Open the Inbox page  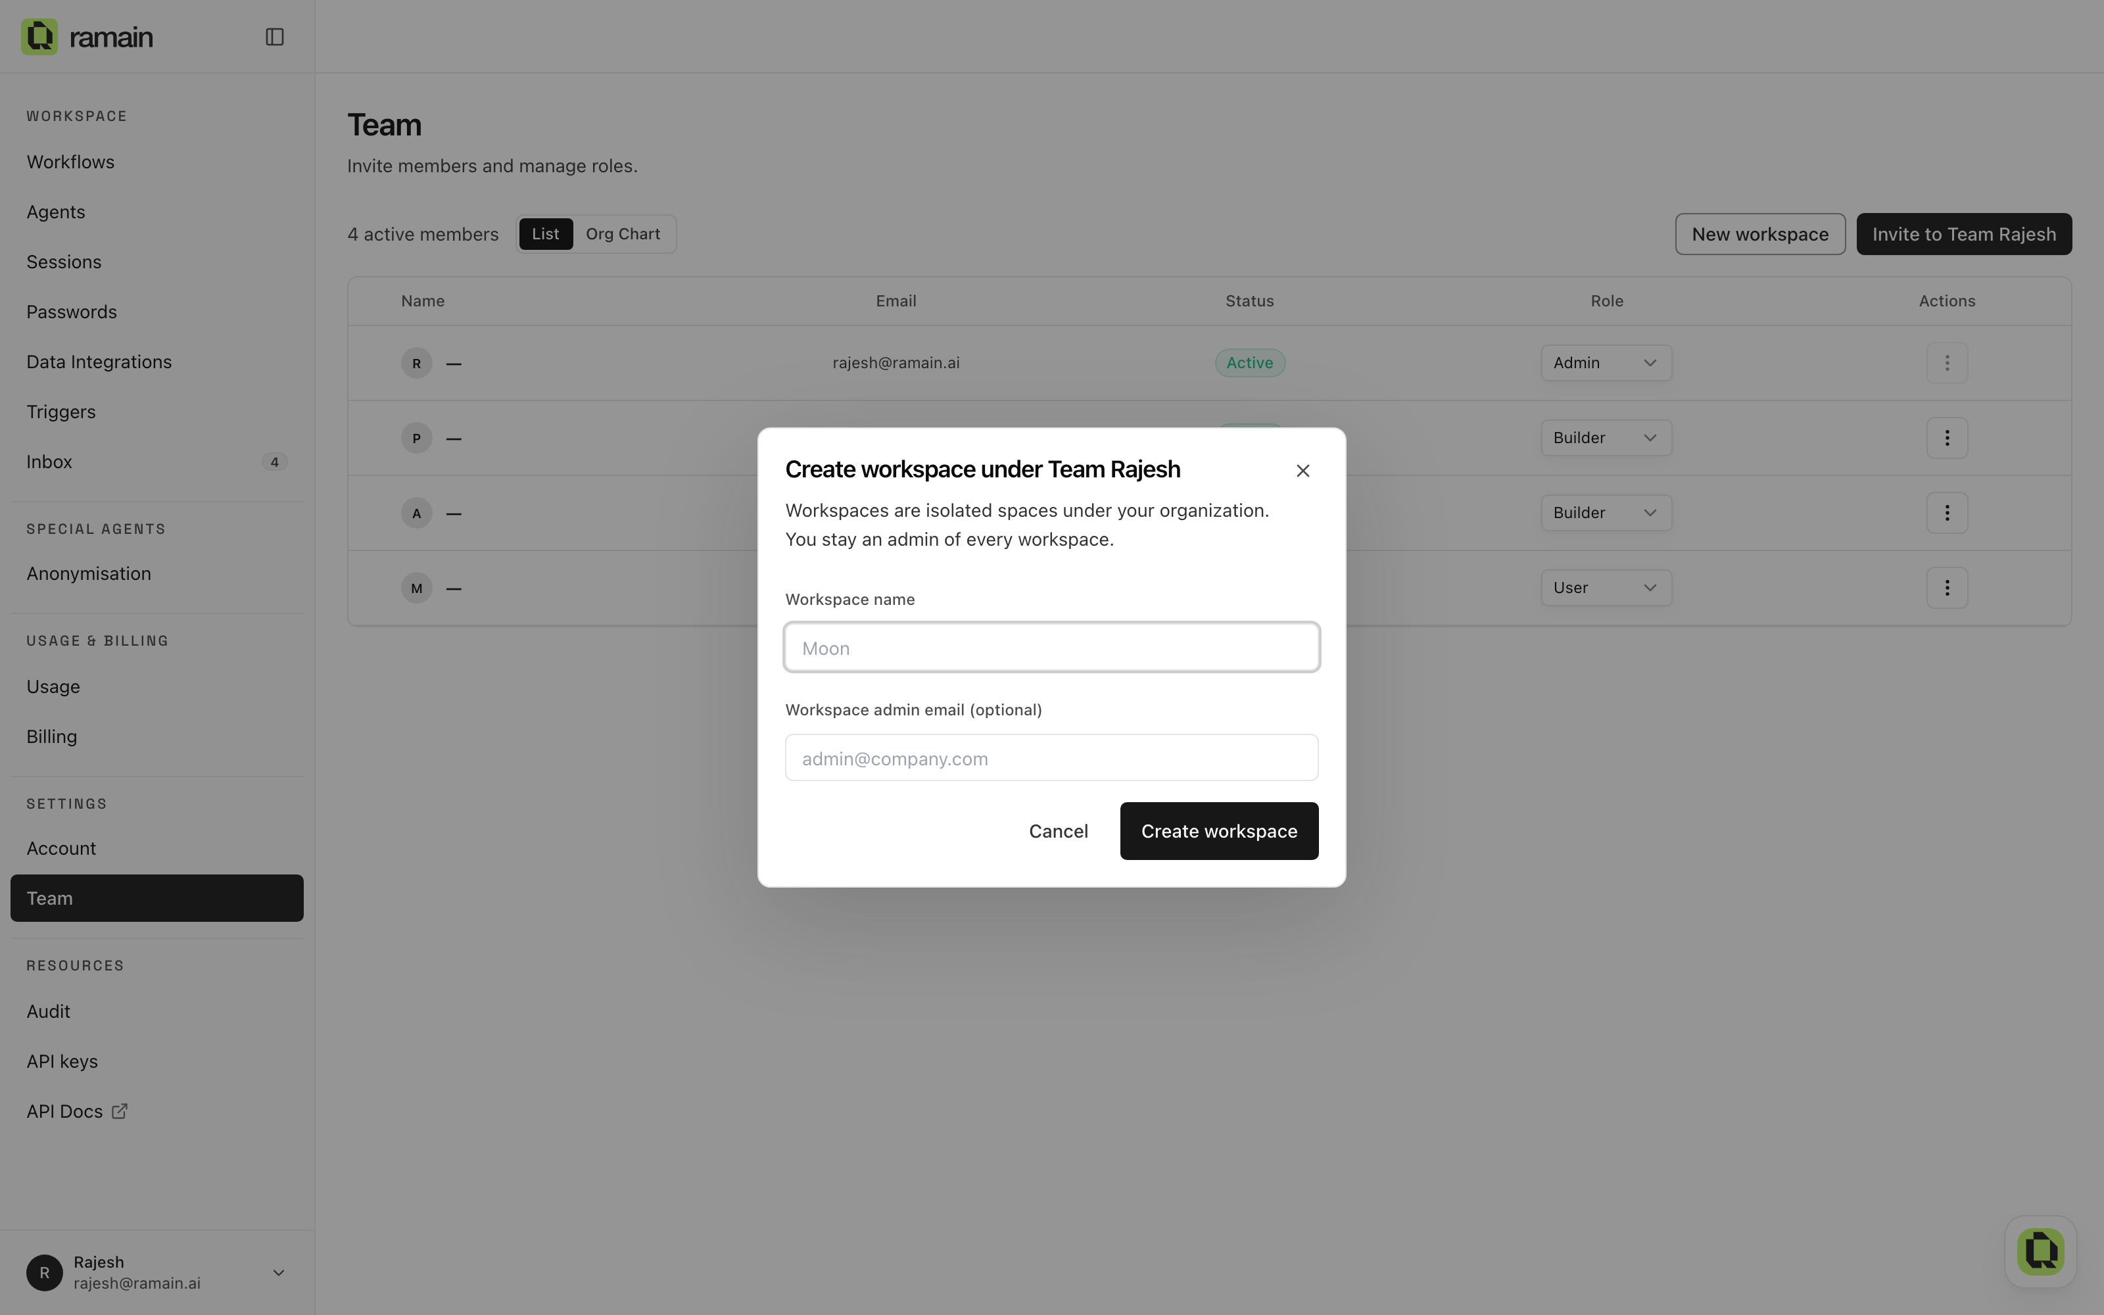pyautogui.click(x=156, y=462)
